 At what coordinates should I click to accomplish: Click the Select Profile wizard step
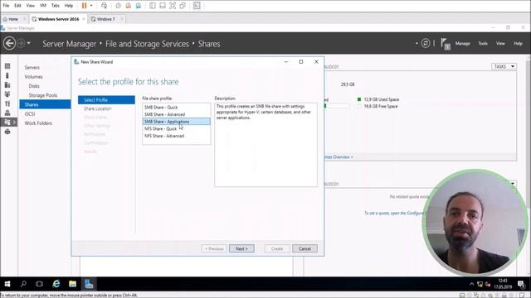click(106, 99)
